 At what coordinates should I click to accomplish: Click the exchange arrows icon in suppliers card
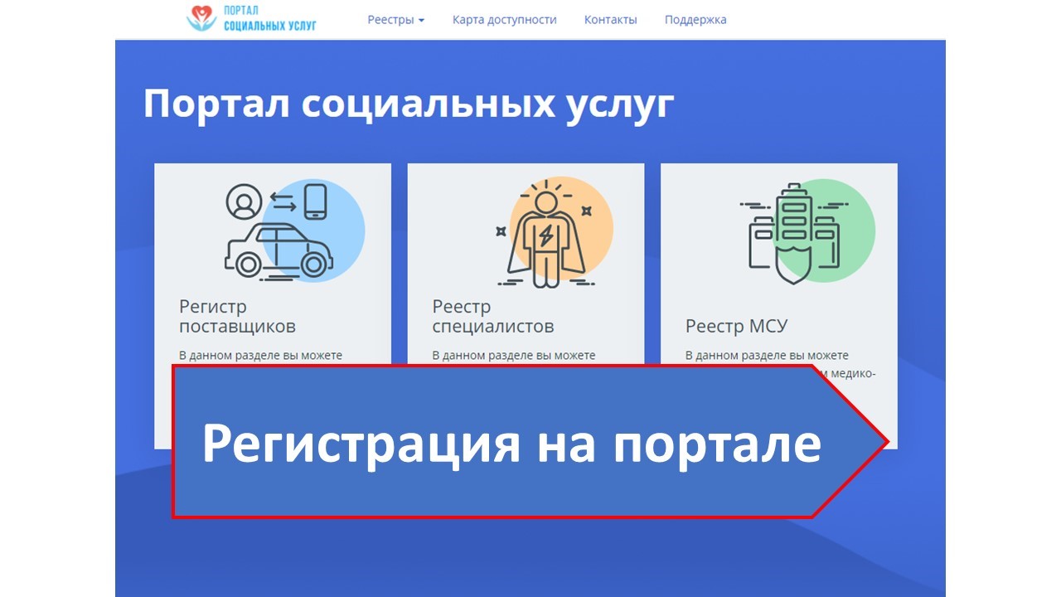point(282,201)
